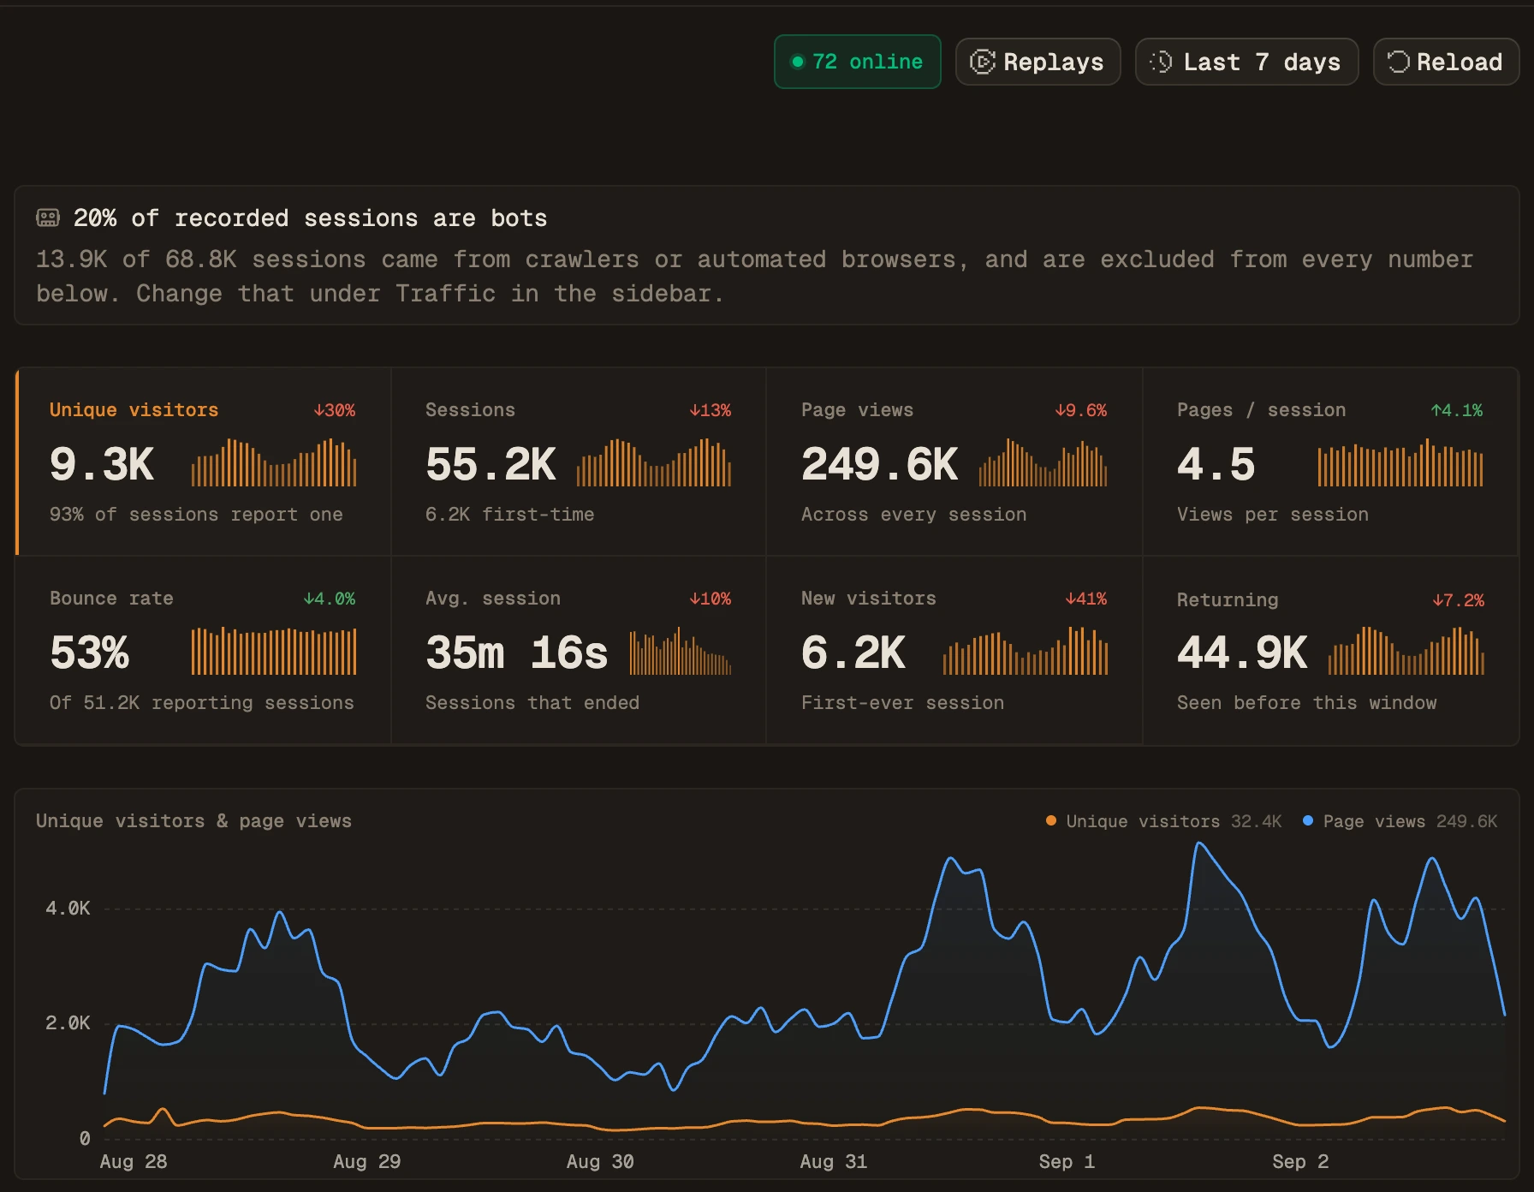Click the 9.3K unique visitors value
This screenshot has width=1534, height=1192.
(102, 464)
